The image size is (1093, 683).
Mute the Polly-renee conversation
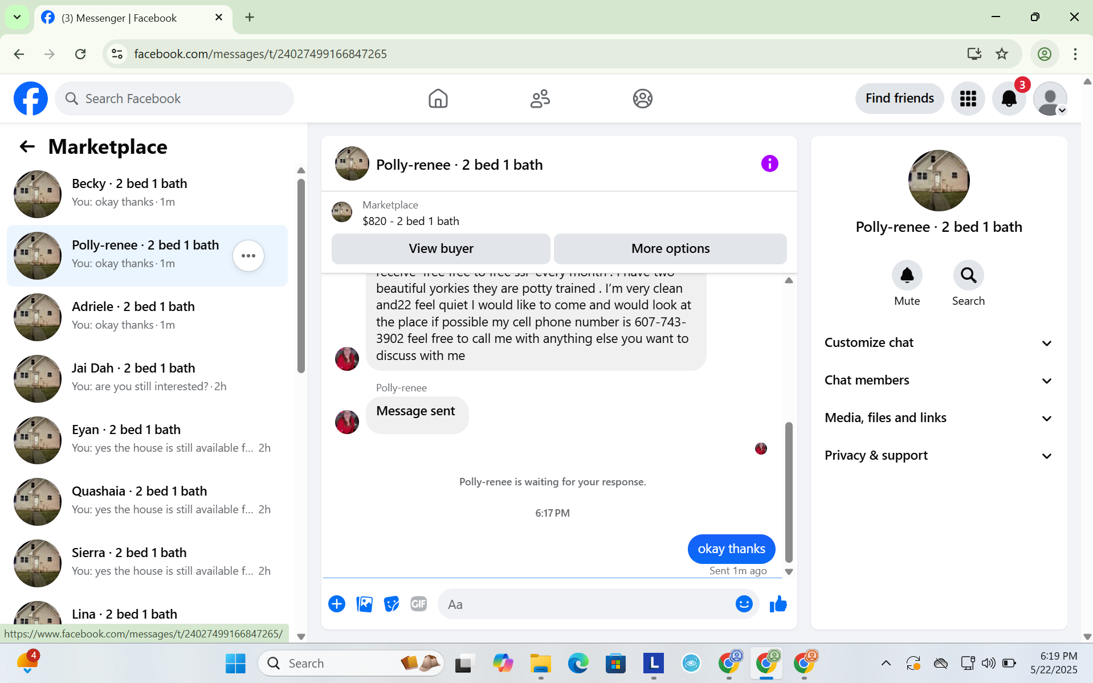pyautogui.click(x=907, y=276)
